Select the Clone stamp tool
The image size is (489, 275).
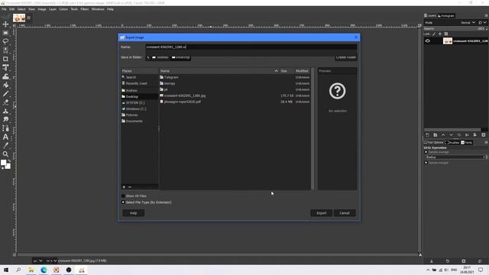pyautogui.click(x=5, y=111)
